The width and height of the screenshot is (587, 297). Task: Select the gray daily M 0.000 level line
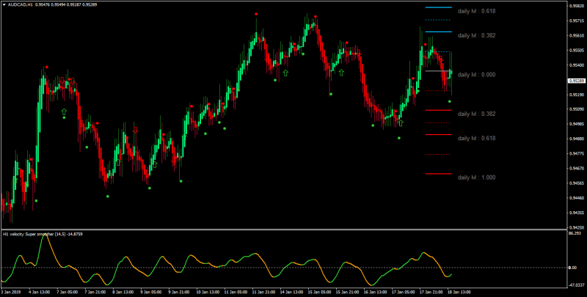(438, 70)
